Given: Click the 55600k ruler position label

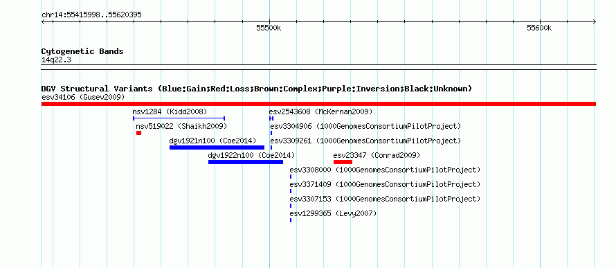Looking at the screenshot, I should [x=539, y=28].
